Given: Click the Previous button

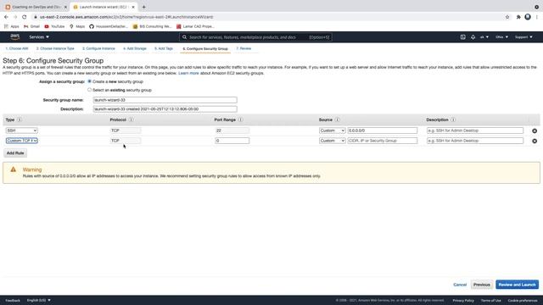Looking at the screenshot, I should 481,285.
